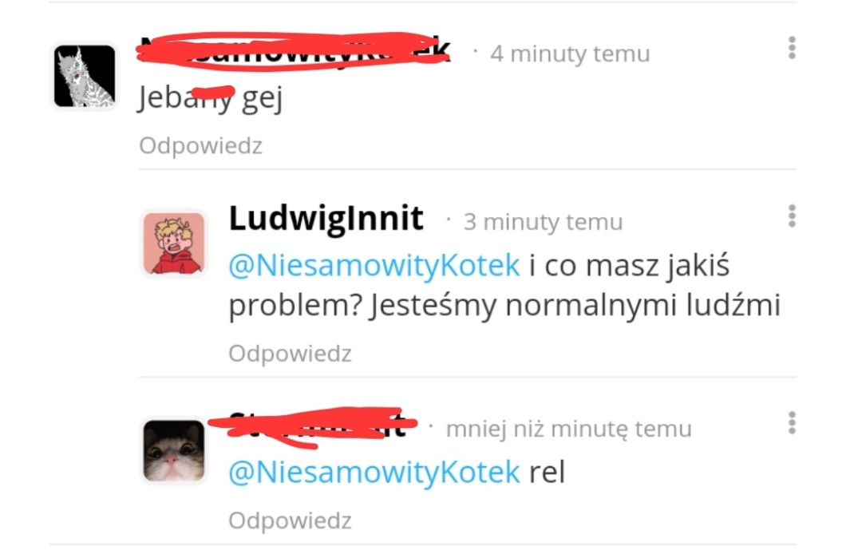
Task: Click the '3 minuty temu' timestamp
Action: click(x=543, y=222)
